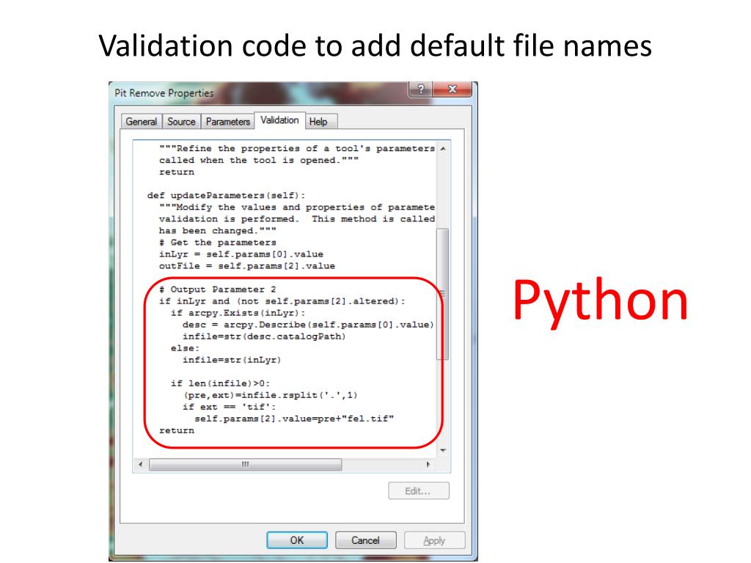Image resolution: width=751 pixels, height=563 pixels.
Task: Click the 'infile=str(inLyr)' line
Action: click(232, 359)
